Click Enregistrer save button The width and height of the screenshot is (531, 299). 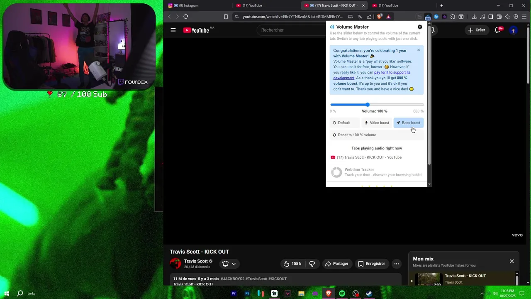point(372,264)
